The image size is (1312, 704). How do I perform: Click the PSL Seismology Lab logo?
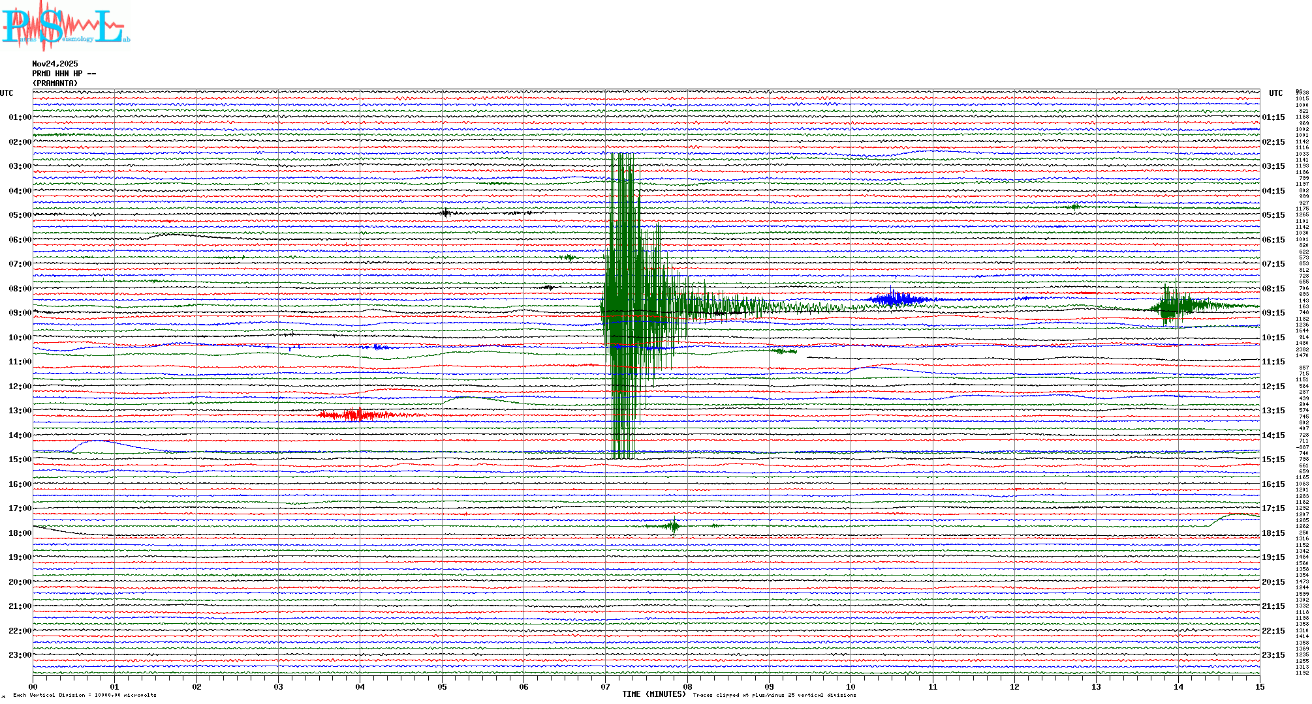tap(65, 26)
